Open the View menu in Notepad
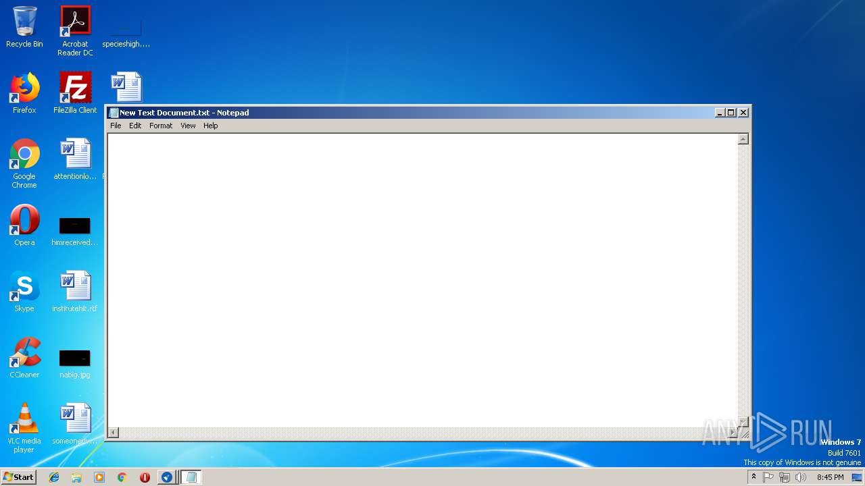Screen dimensions: 865x486 [188, 126]
